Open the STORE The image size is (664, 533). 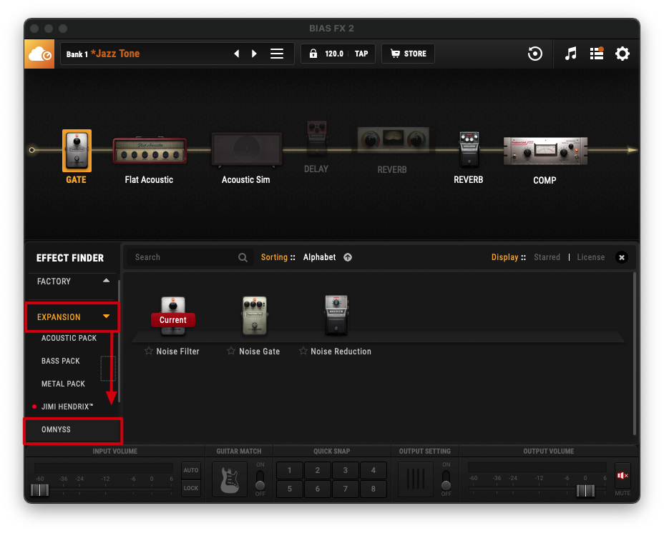(x=409, y=54)
